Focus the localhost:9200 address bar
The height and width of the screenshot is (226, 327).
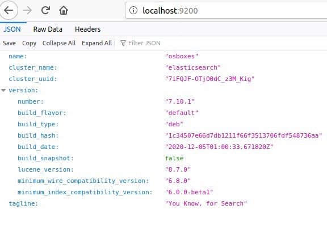tap(226, 10)
